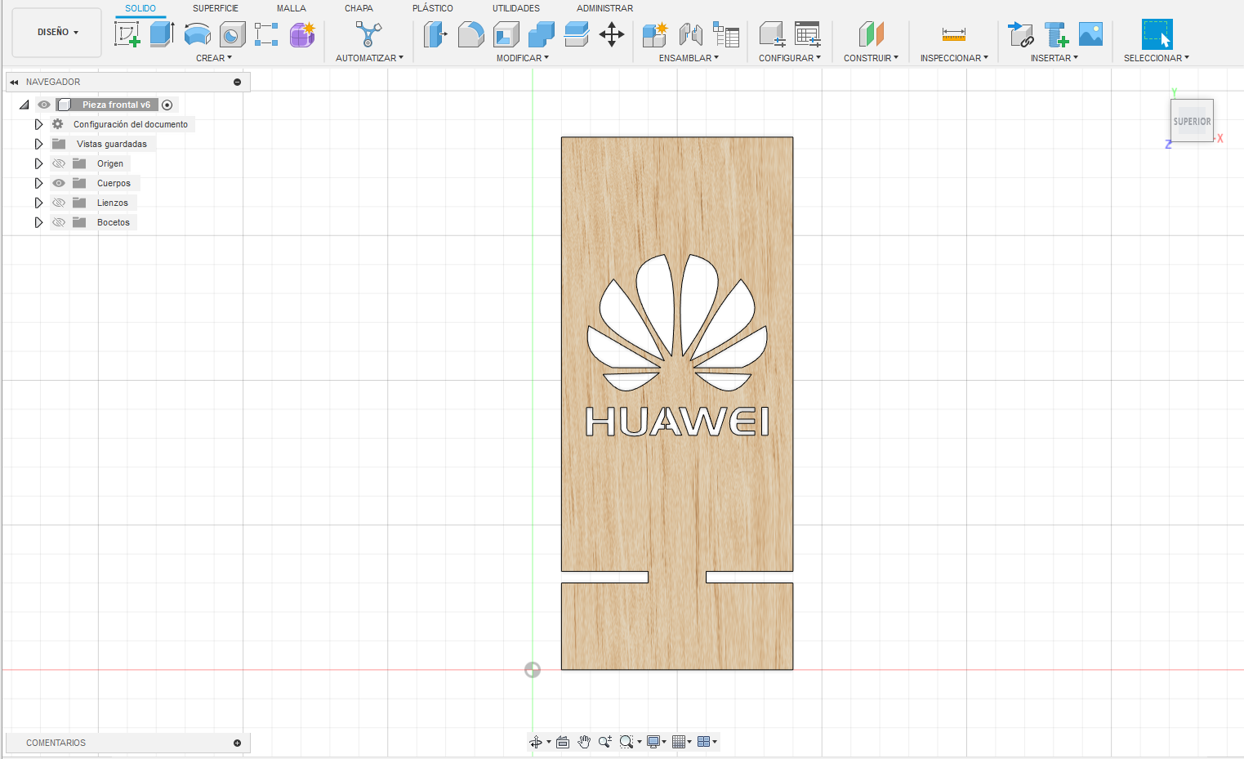The width and height of the screenshot is (1244, 759).
Task: Select the Press Pull tool
Action: coord(435,34)
